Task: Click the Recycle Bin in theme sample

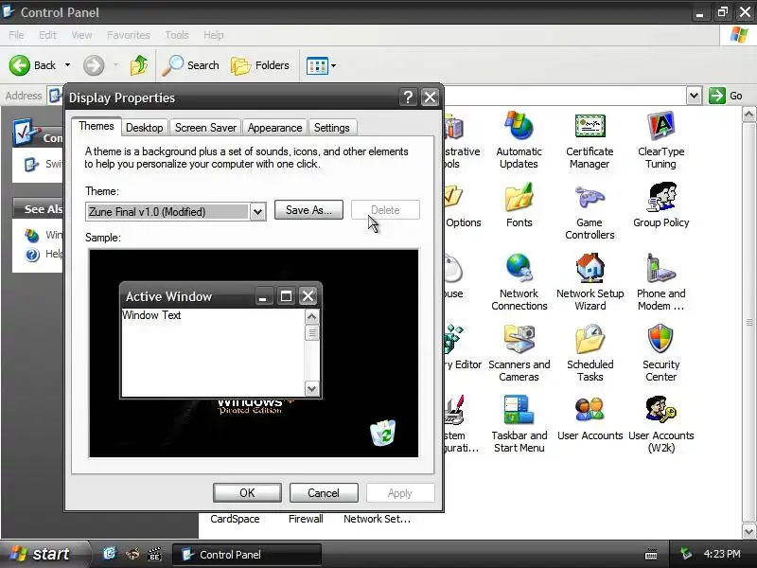Action: [x=382, y=433]
